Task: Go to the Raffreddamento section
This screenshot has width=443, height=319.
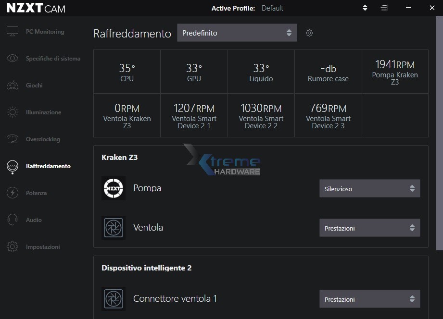Action: [x=48, y=166]
